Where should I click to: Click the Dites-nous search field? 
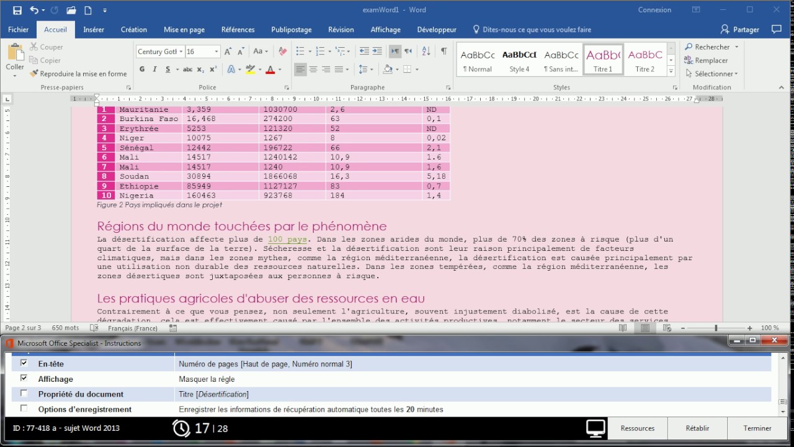click(532, 29)
